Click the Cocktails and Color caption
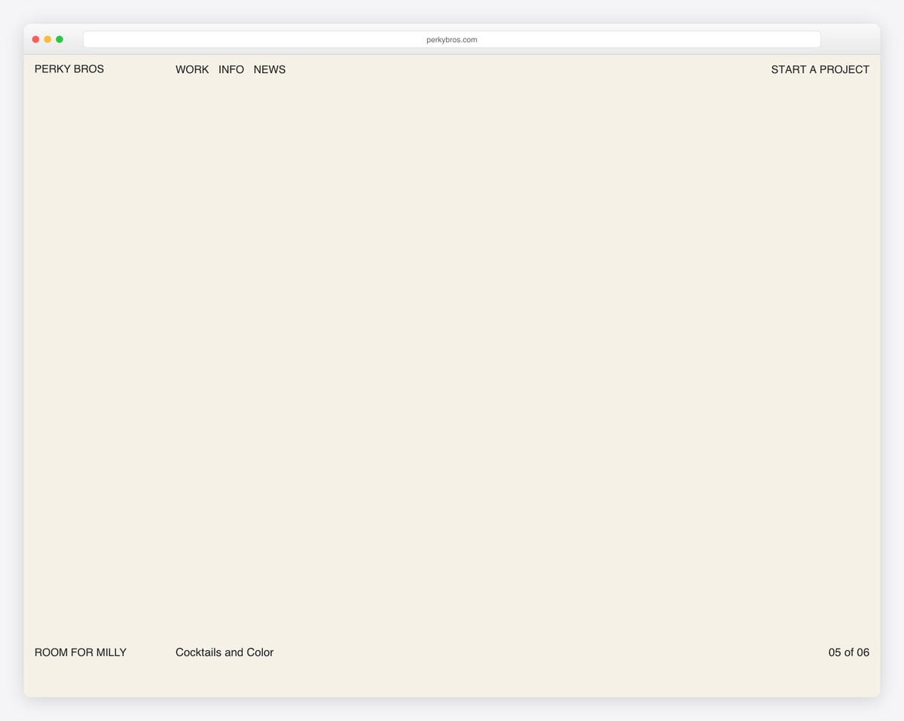Screen dimensions: 904x721 click(224, 652)
